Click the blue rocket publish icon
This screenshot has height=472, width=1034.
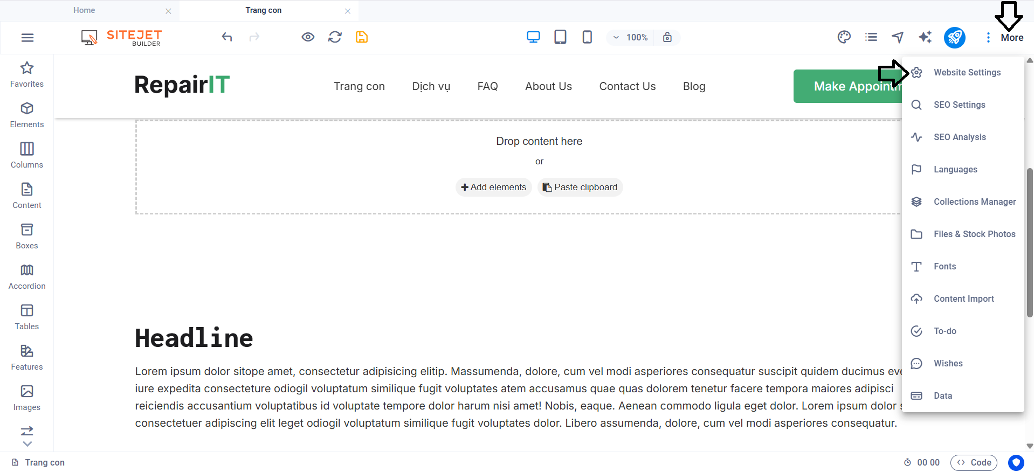954,37
